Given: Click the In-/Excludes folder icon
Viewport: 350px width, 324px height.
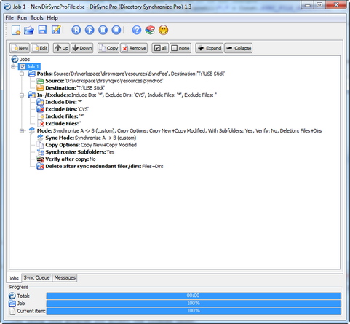Looking at the screenshot, I should [32, 95].
